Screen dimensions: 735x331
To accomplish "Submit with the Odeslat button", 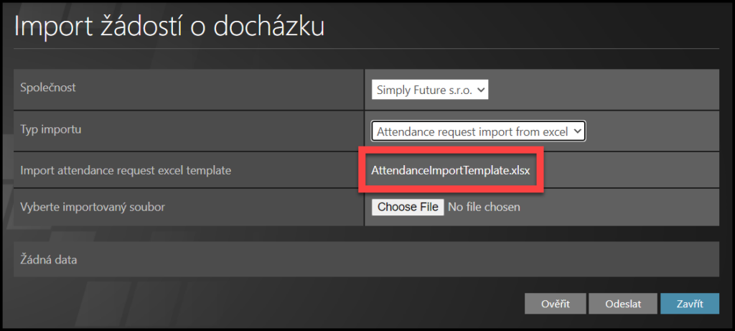I will point(622,304).
